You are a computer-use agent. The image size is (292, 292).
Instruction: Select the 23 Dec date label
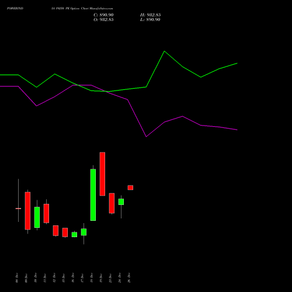[110, 278]
